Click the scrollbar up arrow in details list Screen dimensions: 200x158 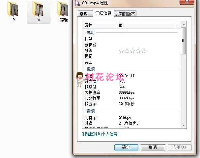point(184,25)
